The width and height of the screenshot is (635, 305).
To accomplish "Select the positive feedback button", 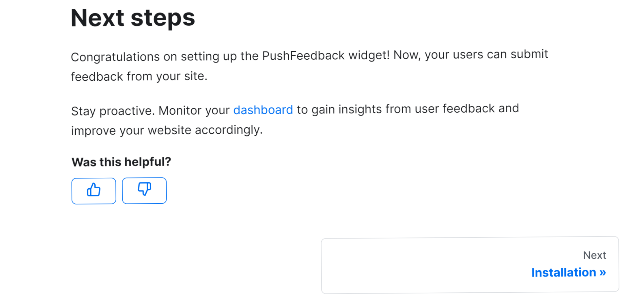I will pyautogui.click(x=94, y=191).
